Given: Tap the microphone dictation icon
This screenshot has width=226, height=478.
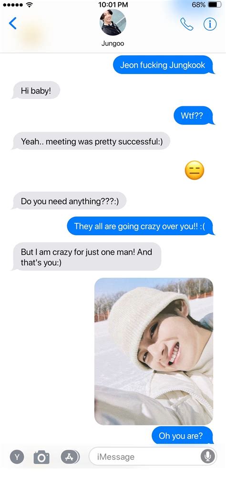Looking at the screenshot, I should click(208, 456).
